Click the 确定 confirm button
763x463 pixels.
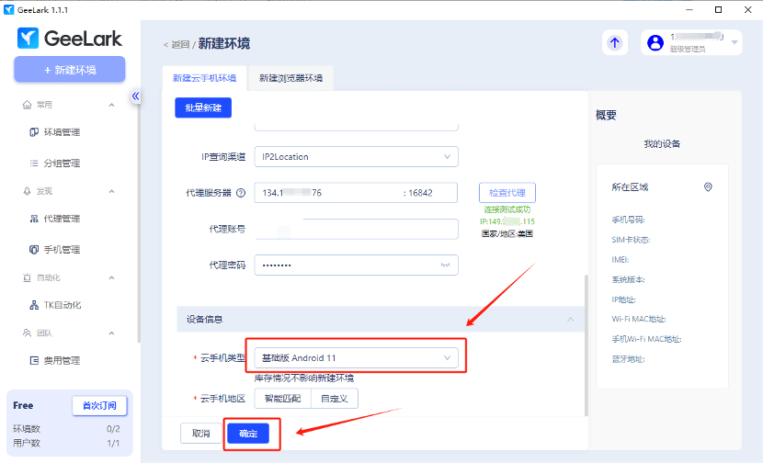[x=248, y=434]
